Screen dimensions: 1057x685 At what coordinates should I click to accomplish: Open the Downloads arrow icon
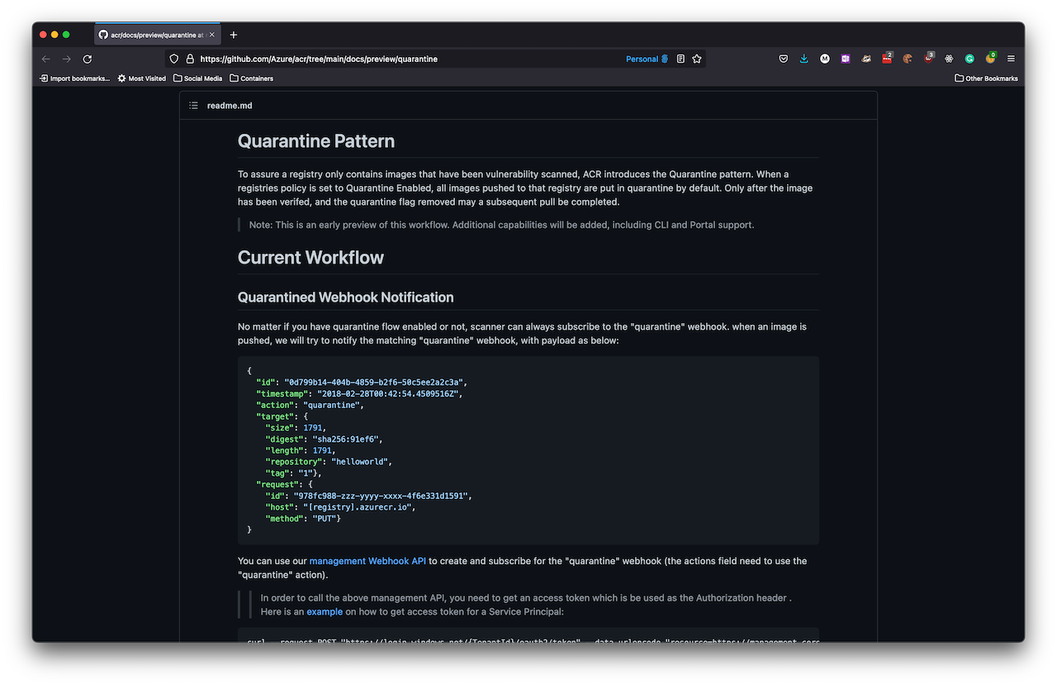[x=804, y=59]
